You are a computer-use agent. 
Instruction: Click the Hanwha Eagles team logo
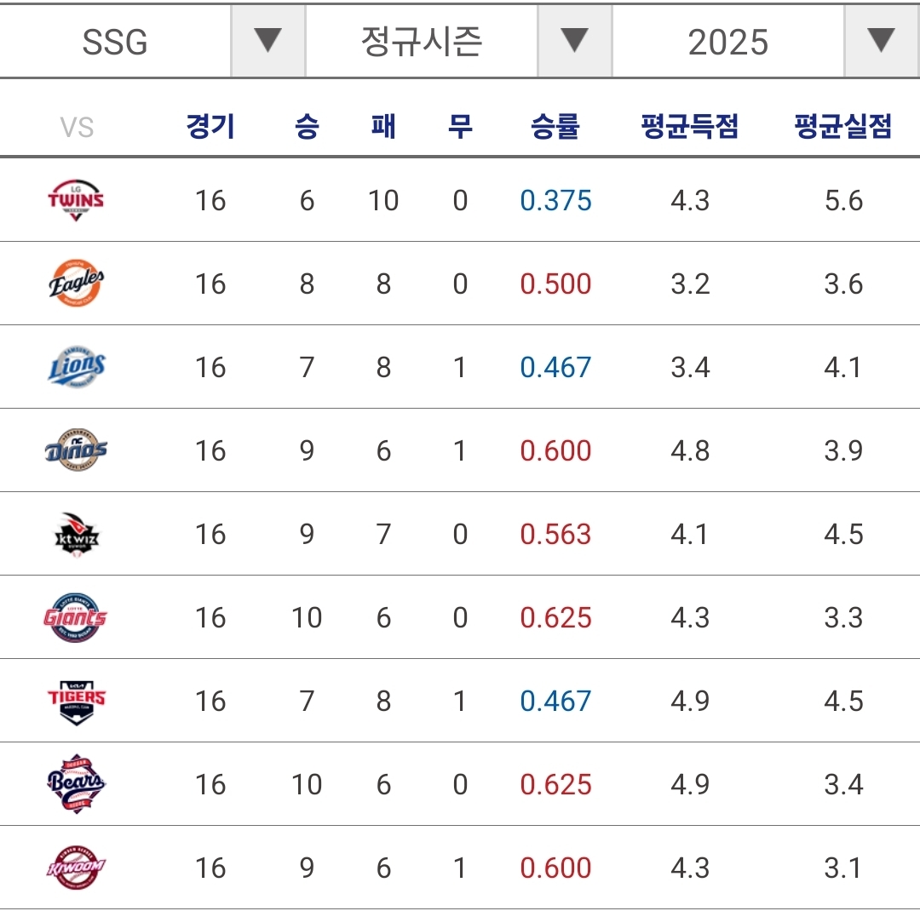pyautogui.click(x=76, y=284)
